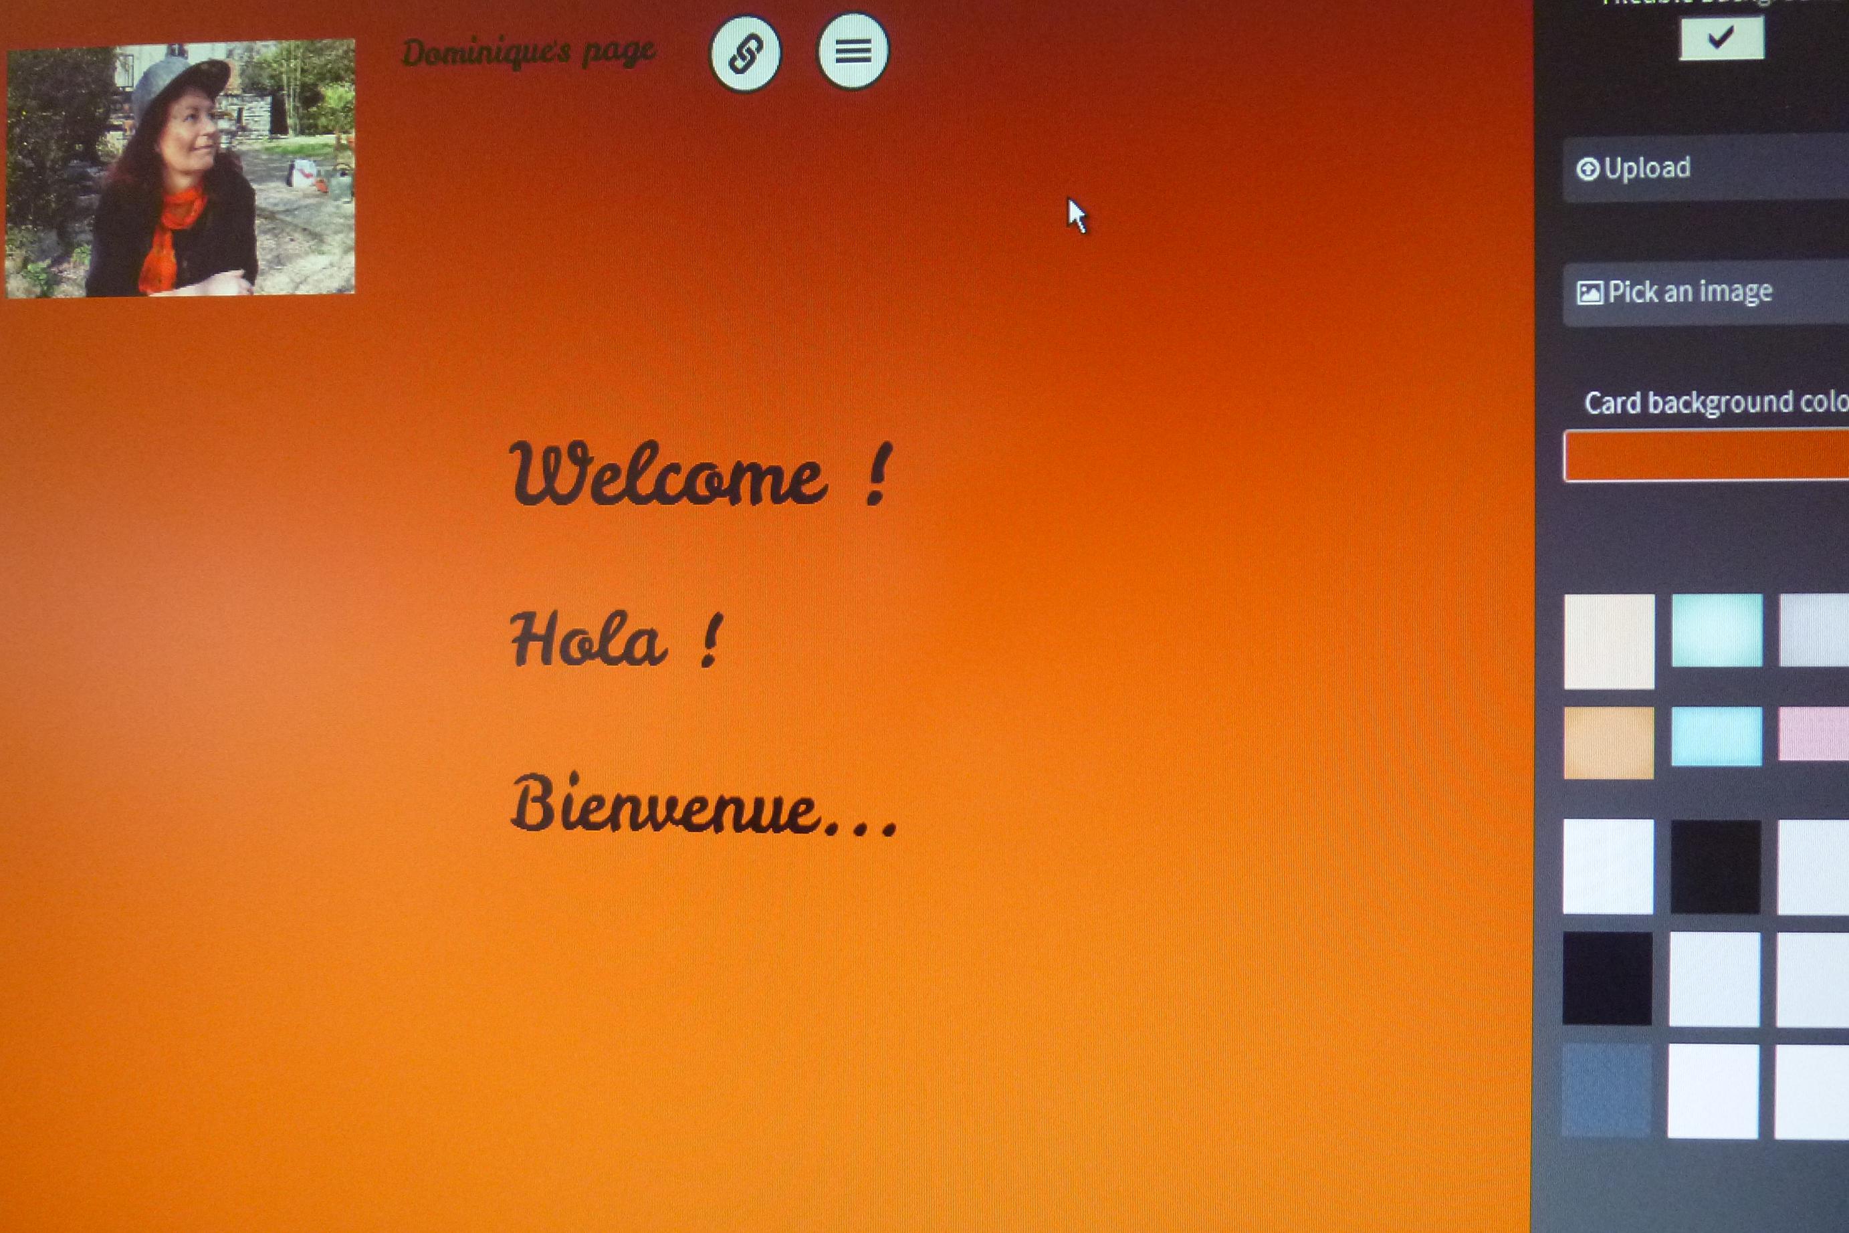Screen dimensions: 1849x1233
Task: Choose the sky blue color swatch
Action: point(1716,736)
